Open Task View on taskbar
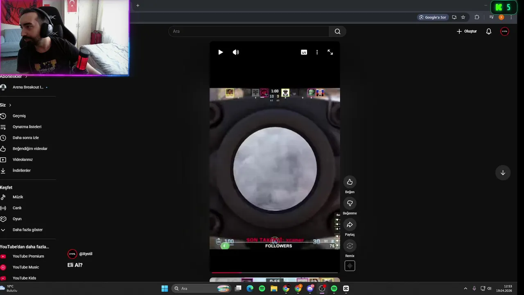The width and height of the screenshot is (524, 295). (x=238, y=288)
